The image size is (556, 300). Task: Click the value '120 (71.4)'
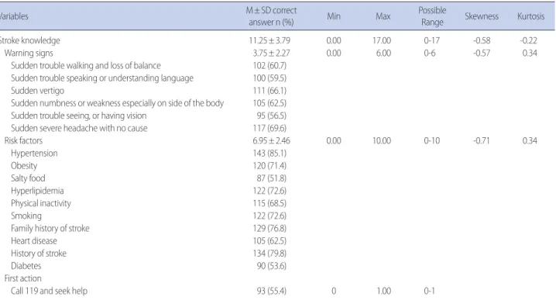[x=269, y=166]
